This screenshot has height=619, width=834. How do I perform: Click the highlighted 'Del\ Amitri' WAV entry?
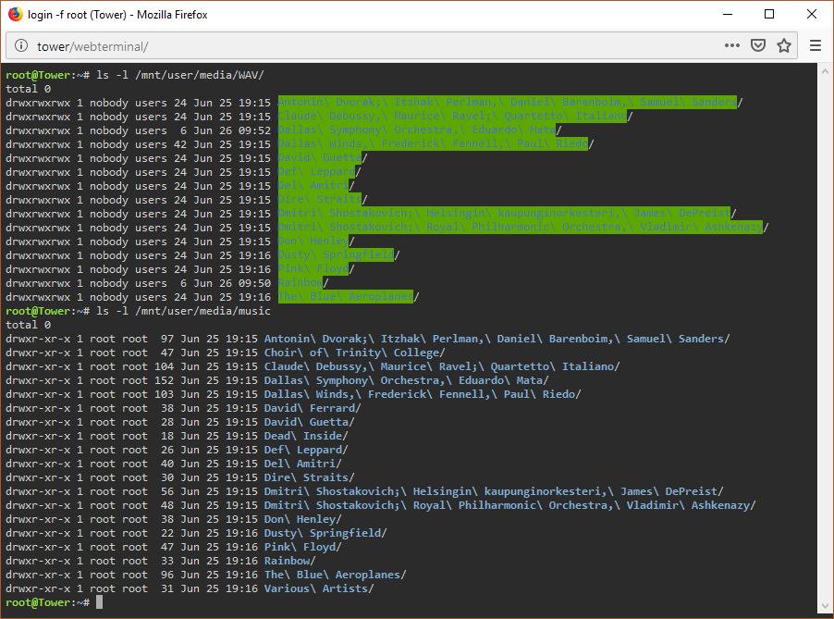point(313,186)
